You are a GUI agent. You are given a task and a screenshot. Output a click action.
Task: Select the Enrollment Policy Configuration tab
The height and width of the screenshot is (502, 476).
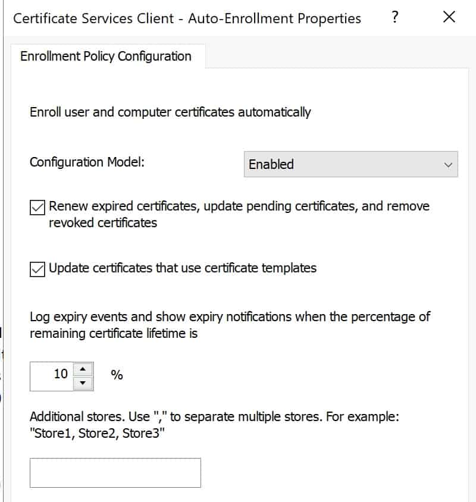coord(106,57)
